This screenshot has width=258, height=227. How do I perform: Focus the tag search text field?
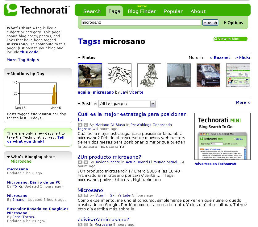point(141,22)
